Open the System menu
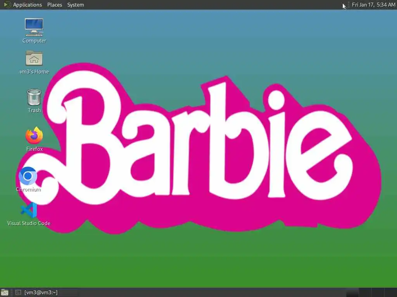This screenshot has width=397, height=297. [x=76, y=5]
